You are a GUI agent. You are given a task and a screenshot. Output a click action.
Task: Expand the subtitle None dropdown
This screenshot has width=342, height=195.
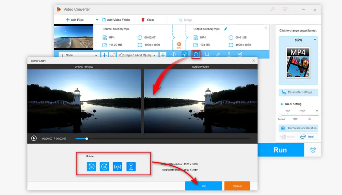click(x=96, y=55)
